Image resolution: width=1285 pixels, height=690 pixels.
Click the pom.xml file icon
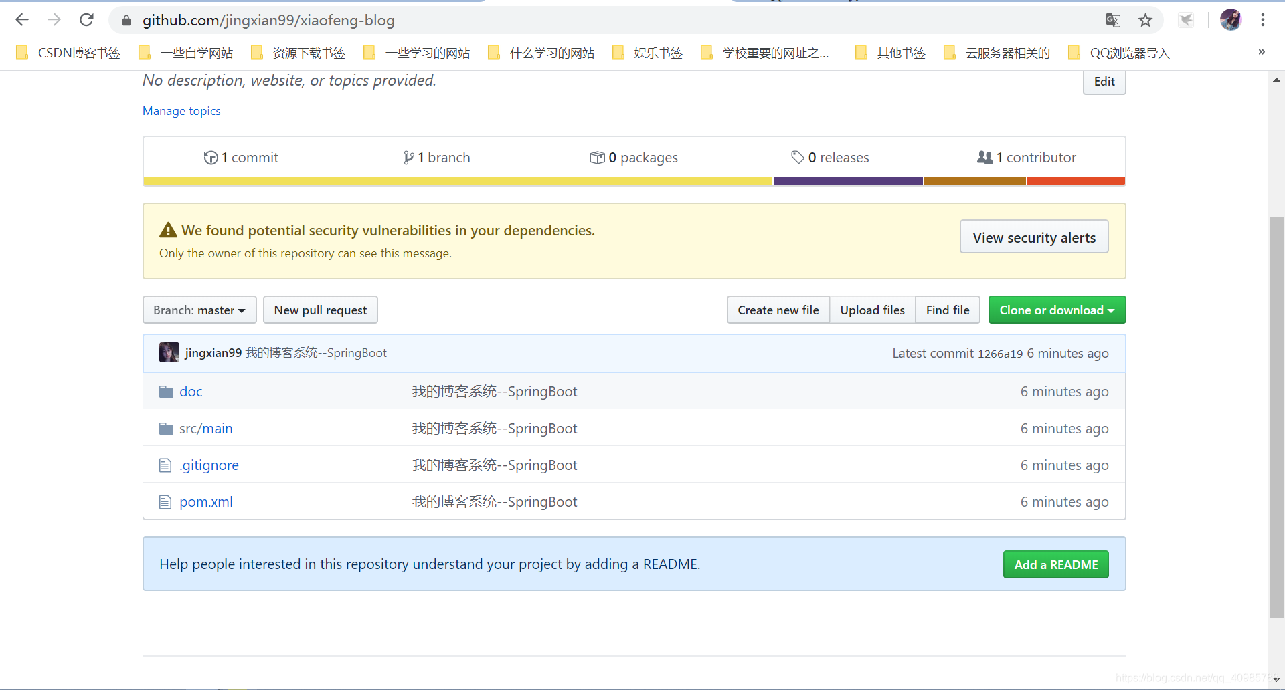click(x=165, y=502)
